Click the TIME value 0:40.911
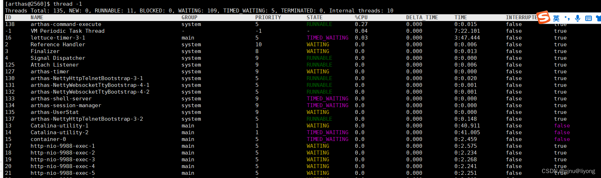 click(467, 126)
